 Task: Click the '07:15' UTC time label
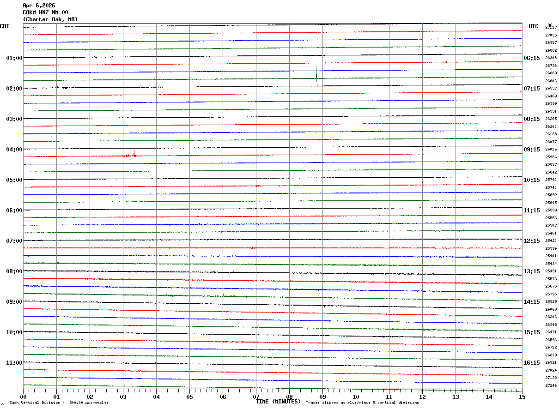[x=532, y=89]
